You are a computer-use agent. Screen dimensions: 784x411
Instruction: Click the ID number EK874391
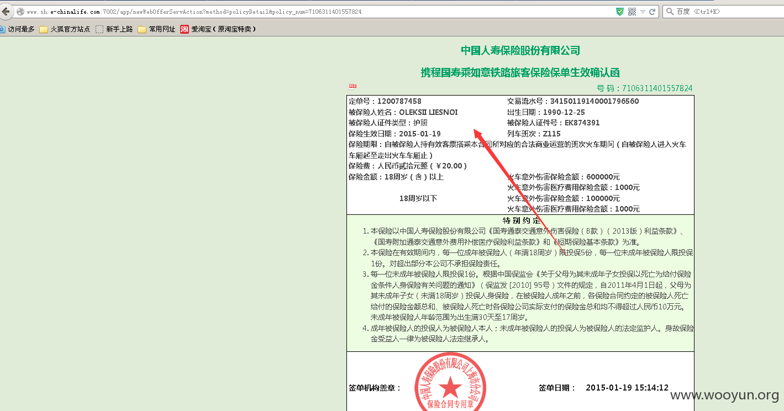click(x=582, y=123)
